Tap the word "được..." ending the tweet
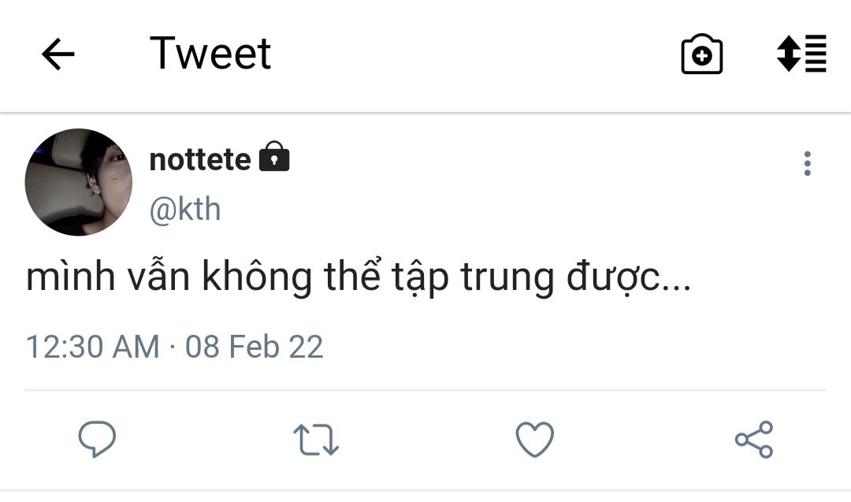 627,278
